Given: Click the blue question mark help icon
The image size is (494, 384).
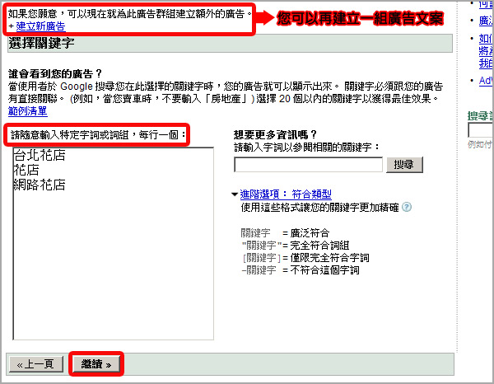Looking at the screenshot, I should 407,207.
